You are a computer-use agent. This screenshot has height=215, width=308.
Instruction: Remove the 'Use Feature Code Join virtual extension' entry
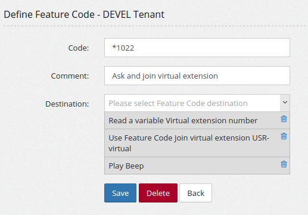click(284, 136)
